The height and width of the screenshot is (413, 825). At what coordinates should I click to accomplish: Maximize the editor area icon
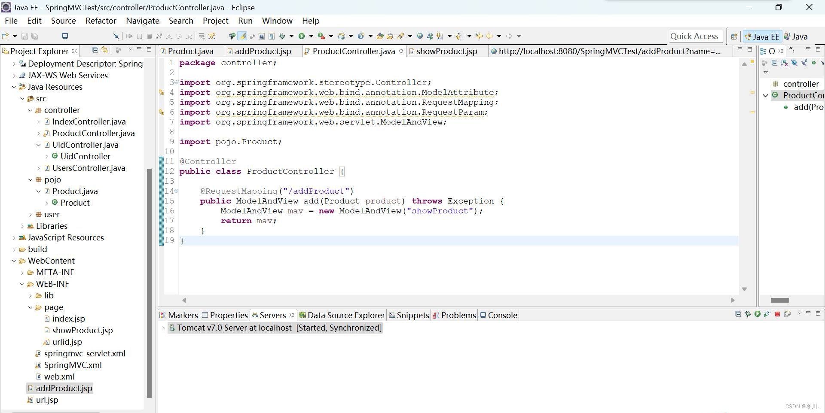(x=750, y=49)
